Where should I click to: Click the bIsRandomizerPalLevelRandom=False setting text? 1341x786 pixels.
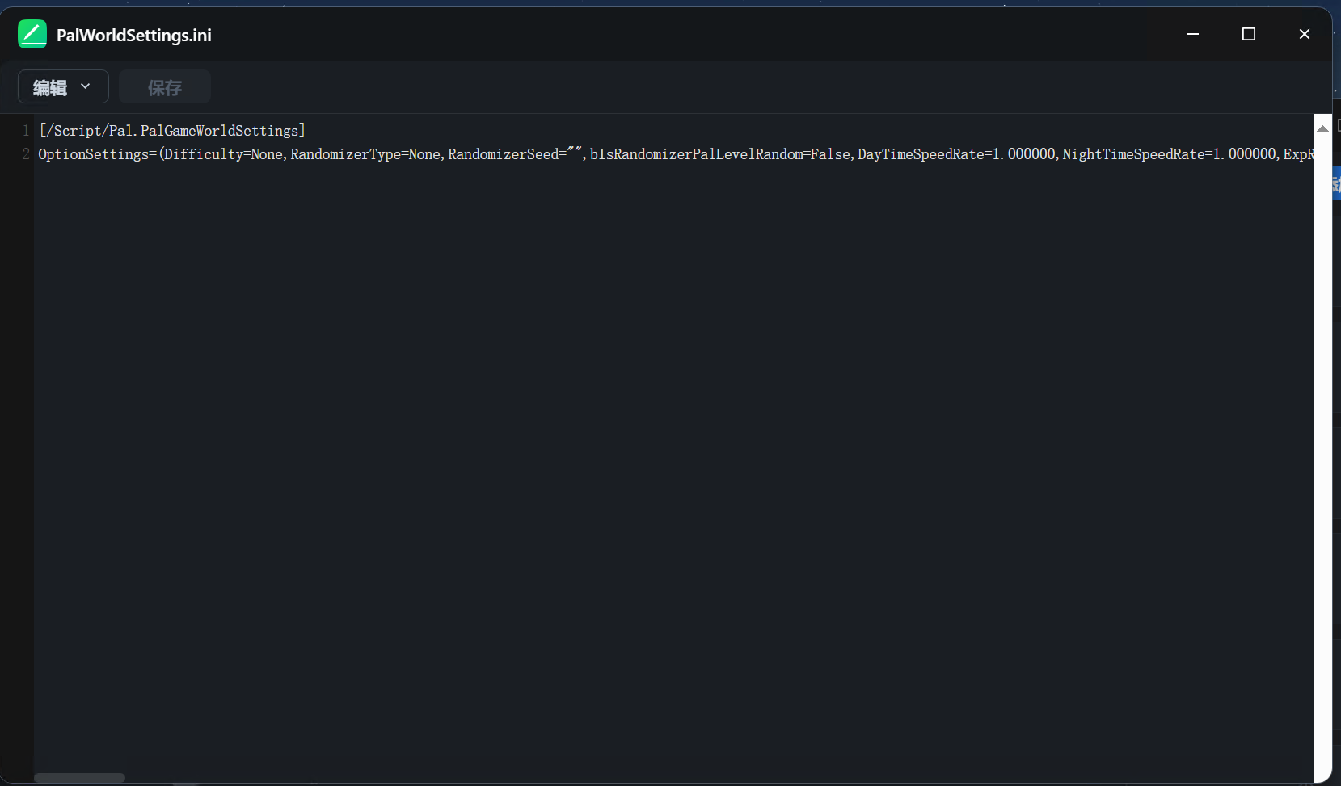click(720, 153)
